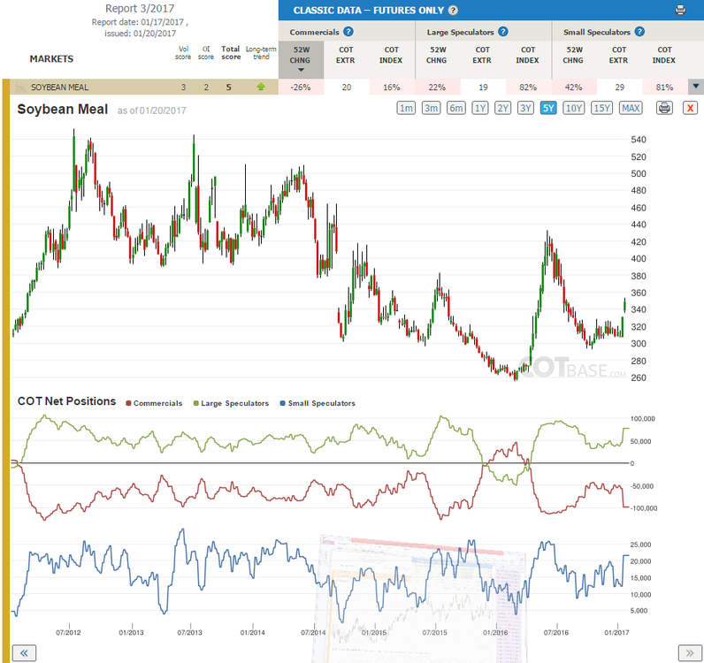704x663 pixels.
Task: Select the 1Y chart range
Action: pos(480,108)
